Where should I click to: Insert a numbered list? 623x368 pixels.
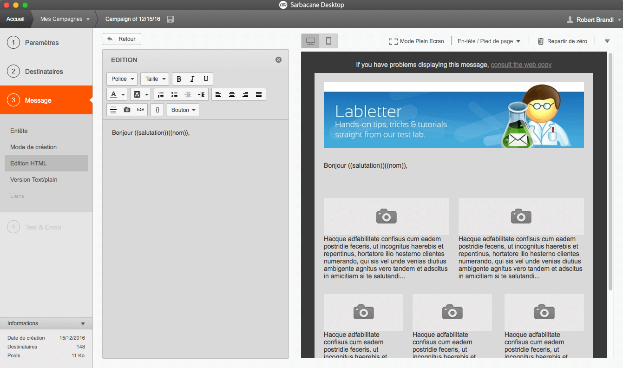pyautogui.click(x=161, y=94)
